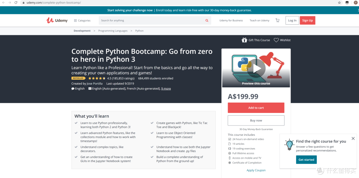Open the Programming Languages breadcrumb
The width and height of the screenshot is (359, 178).
click(113, 31)
